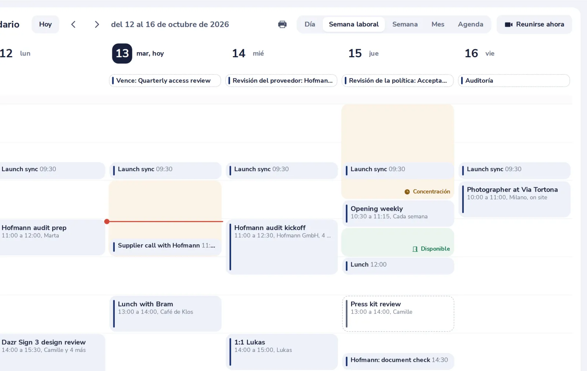This screenshot has height=371, width=587.
Task: Open Hofmann audit kickoff event on Wednesday
Action: pos(282,247)
